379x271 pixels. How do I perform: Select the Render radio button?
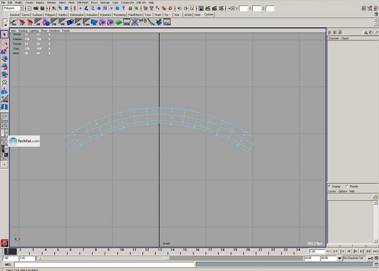(x=347, y=186)
